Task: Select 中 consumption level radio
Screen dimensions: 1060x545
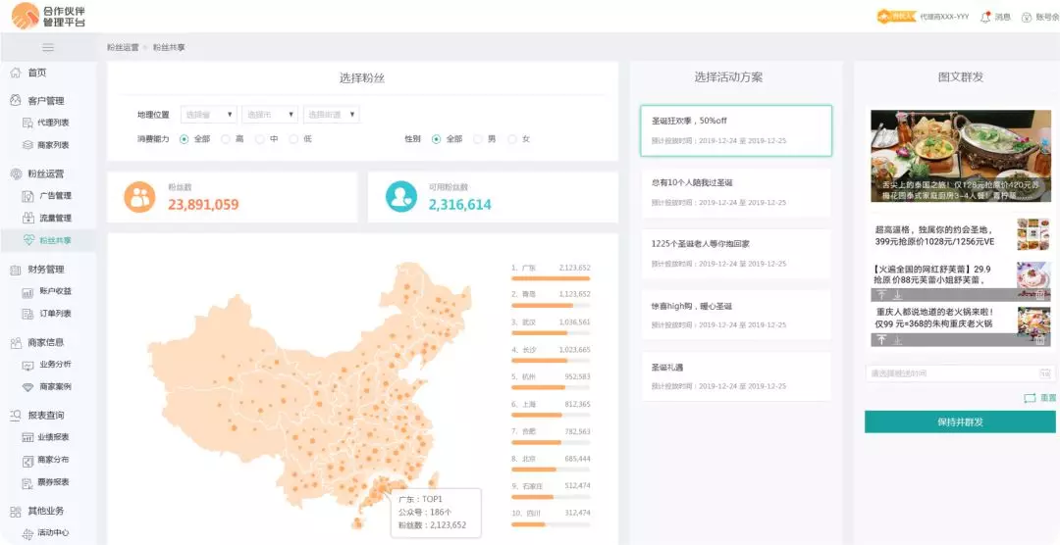Action: pos(259,139)
